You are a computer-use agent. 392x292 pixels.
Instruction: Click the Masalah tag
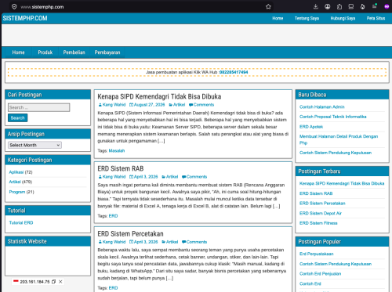[x=117, y=151]
